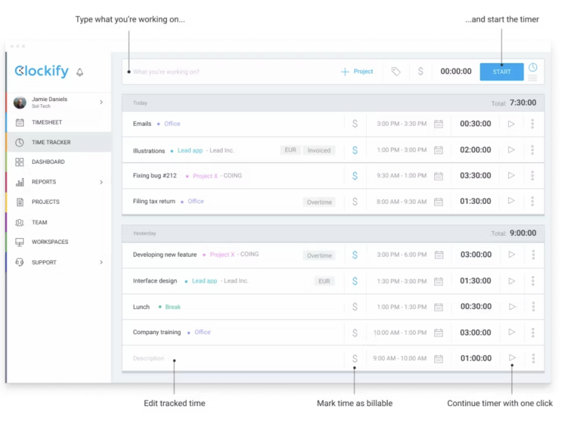Screen dimensions: 566x427
Task: Continue timer for Illustrations entry
Action: (511, 150)
